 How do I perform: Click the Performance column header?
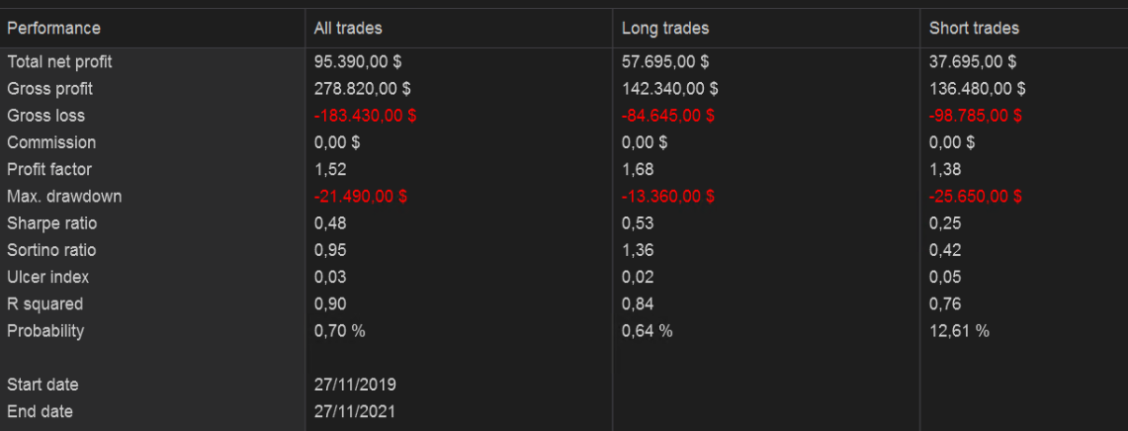(x=53, y=29)
